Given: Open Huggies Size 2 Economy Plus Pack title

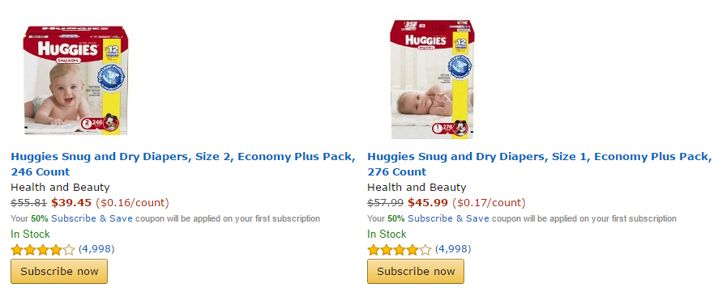Looking at the screenshot, I should pyautogui.click(x=183, y=164).
